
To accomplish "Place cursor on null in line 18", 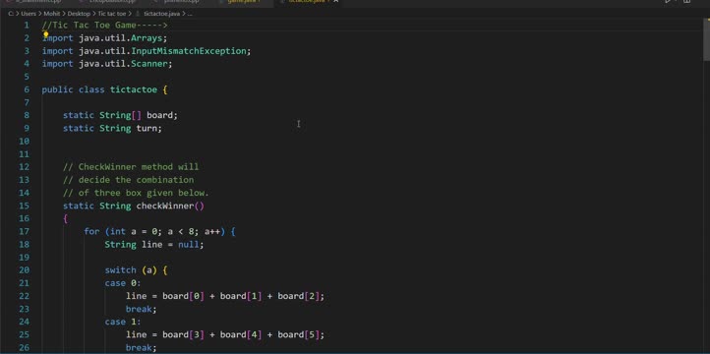I will click(189, 245).
